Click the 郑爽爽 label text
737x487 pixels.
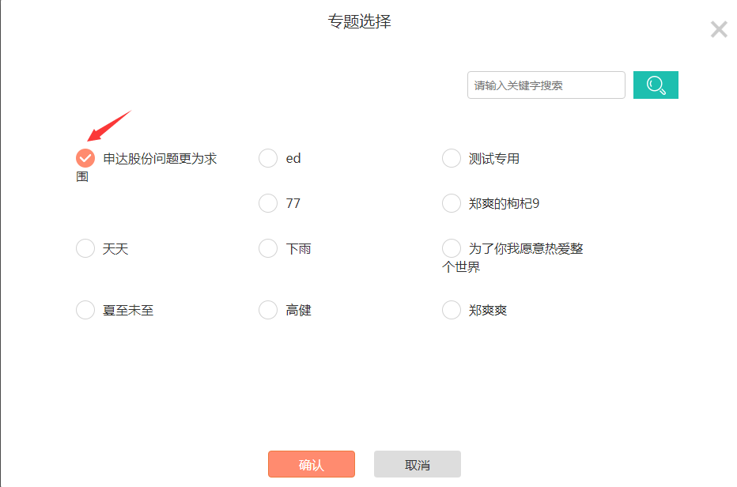(x=488, y=310)
